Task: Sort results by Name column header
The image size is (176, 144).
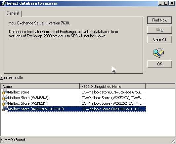Action: click(40, 87)
